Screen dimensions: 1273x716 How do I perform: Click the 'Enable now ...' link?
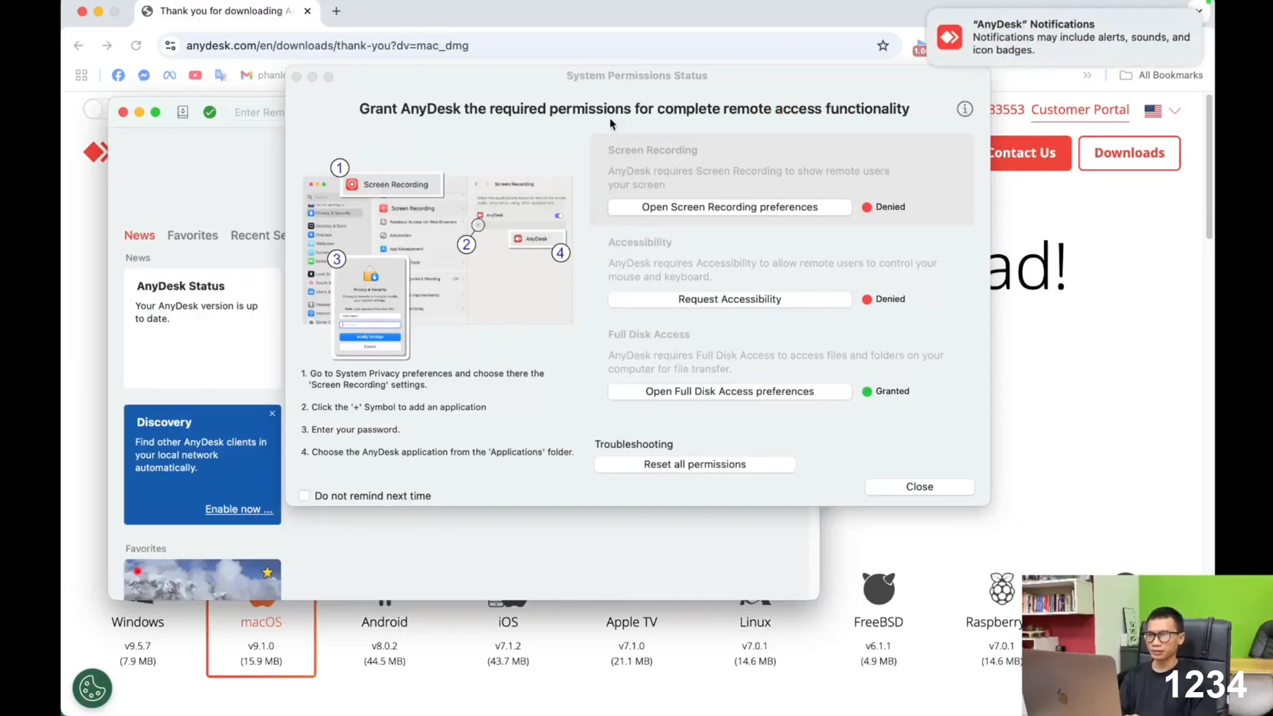(x=239, y=509)
